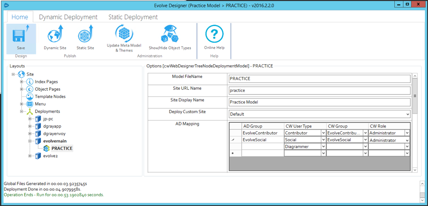Click Update Meta Model & Themes icon
Screen dimensions: 428x206
(124, 34)
